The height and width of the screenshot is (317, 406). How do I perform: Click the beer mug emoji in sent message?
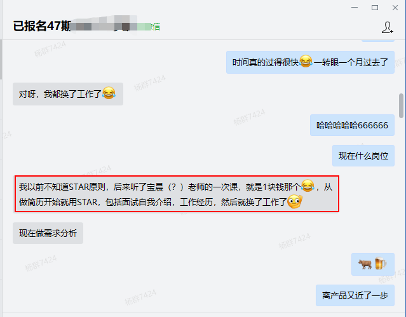380,264
